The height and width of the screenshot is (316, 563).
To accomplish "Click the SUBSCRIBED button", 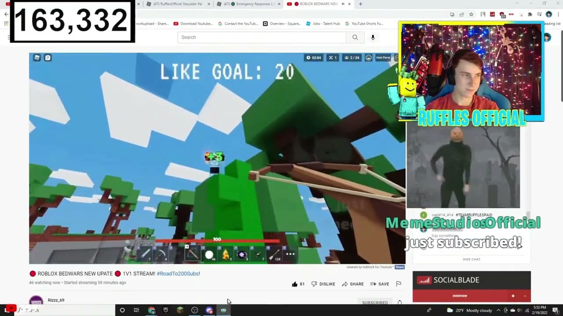I will pyautogui.click(x=375, y=302).
